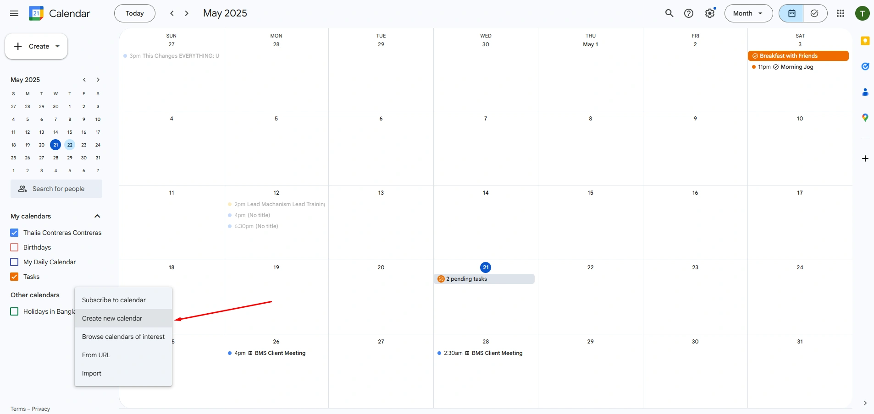This screenshot has height=414, width=874.
Task: Uncheck Thalia Contreras Contreras calendar
Action: 14,233
